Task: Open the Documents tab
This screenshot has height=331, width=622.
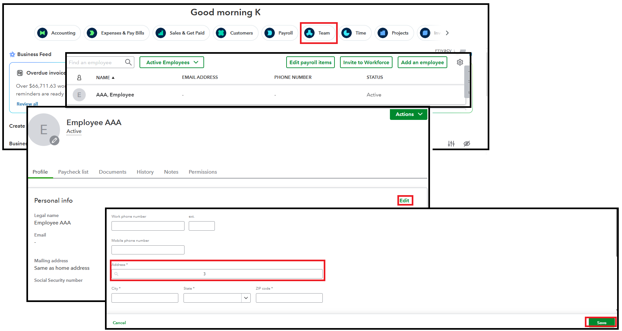Action: coord(112,172)
